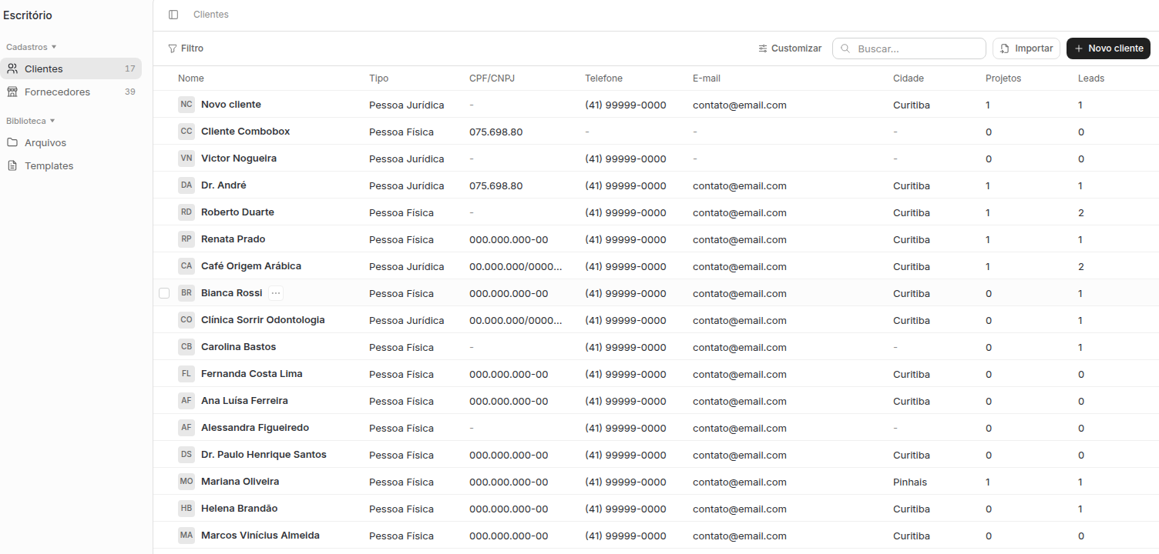Sort by the Tipo column header
The image size is (1159, 554).
tap(379, 78)
